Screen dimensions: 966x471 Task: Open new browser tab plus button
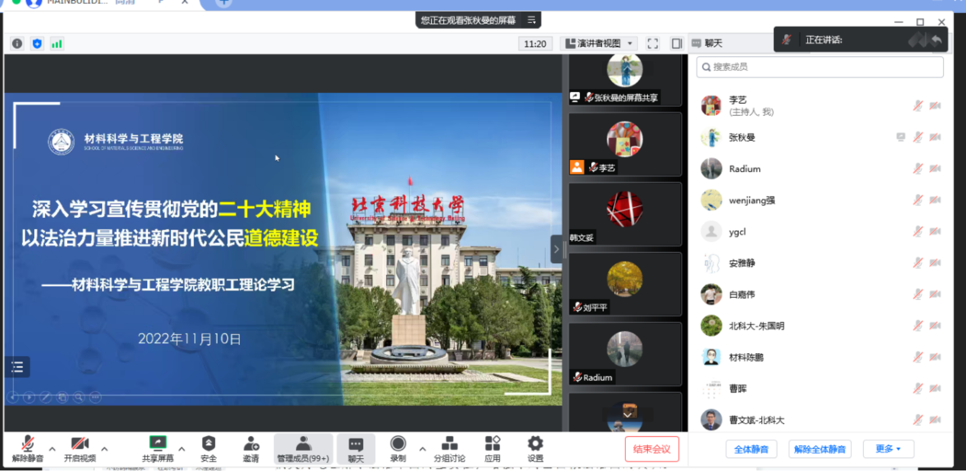click(224, 3)
